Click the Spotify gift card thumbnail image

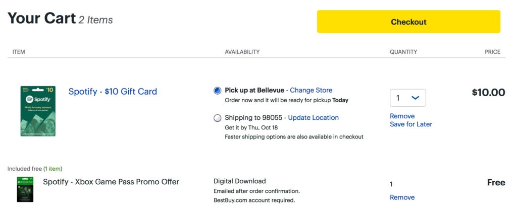[x=38, y=111]
